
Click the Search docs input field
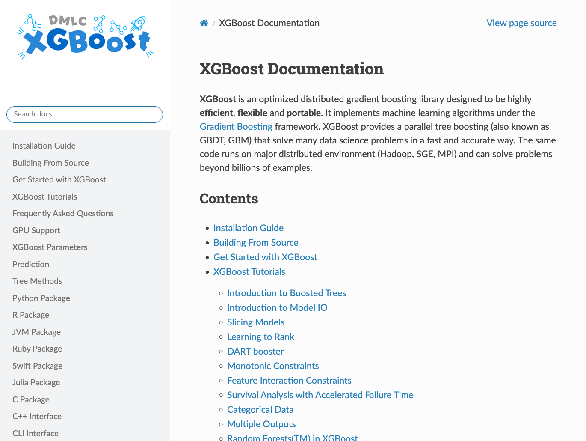(x=85, y=114)
